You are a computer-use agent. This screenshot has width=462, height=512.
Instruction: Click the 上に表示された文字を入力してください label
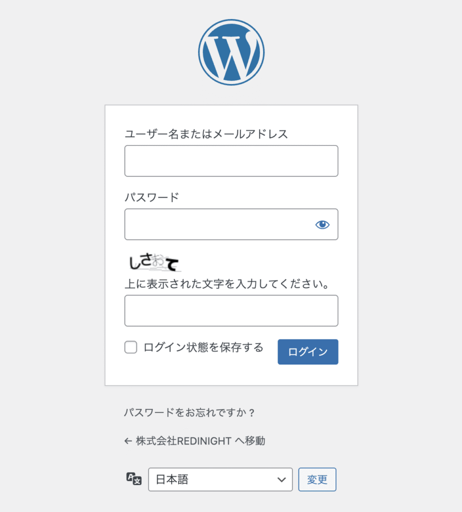click(x=226, y=284)
